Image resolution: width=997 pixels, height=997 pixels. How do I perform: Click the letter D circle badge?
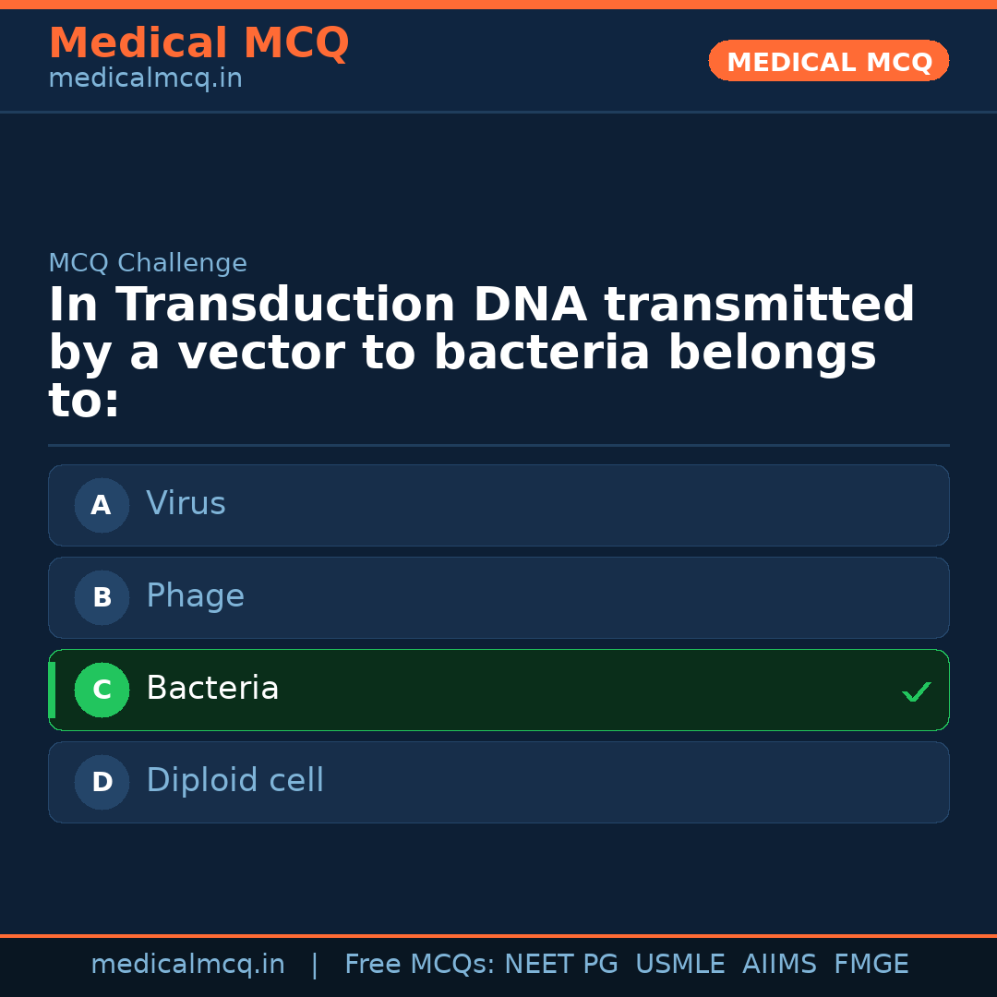point(102,782)
